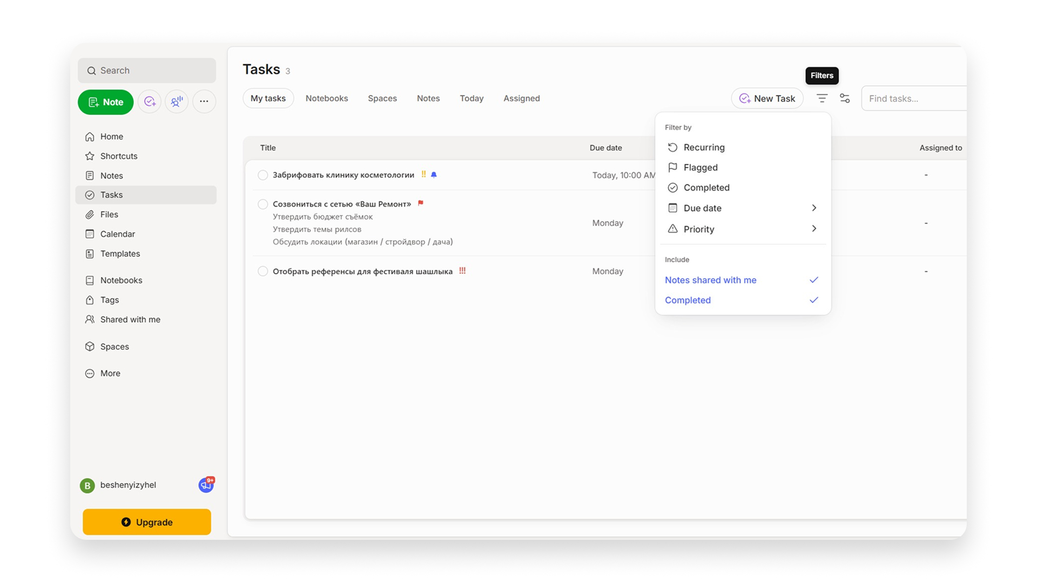Create a new note with Note button
1037x583 pixels.
106,102
